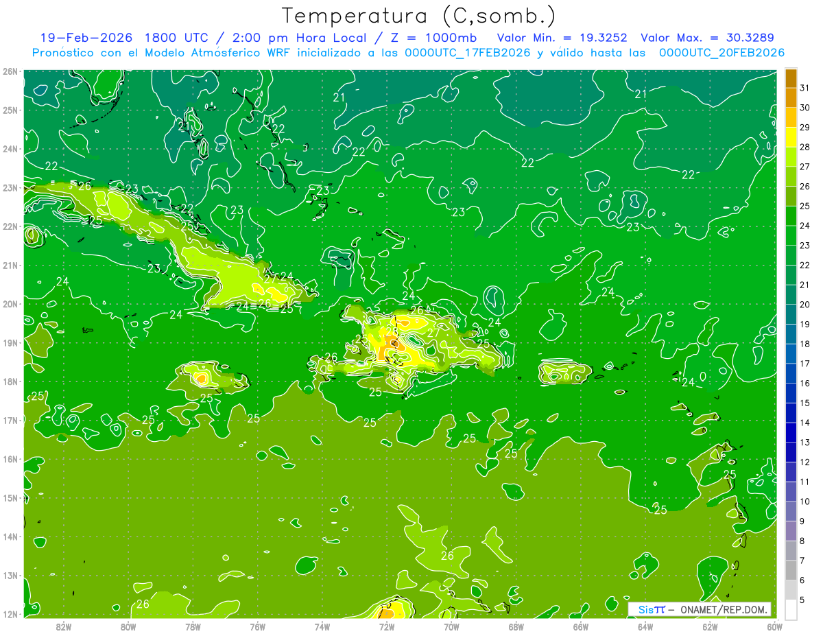This screenshot has width=823, height=636.
Task: Pick the dark blue swatch between 12 and 13
Action: click(x=791, y=452)
